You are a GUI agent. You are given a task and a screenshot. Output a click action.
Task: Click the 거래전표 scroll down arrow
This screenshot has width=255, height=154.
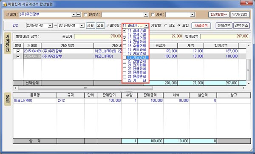(249, 83)
